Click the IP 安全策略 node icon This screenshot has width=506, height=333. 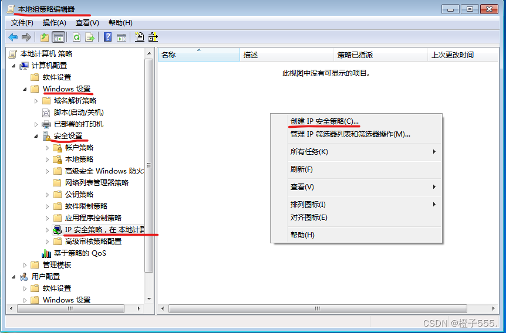click(58, 230)
